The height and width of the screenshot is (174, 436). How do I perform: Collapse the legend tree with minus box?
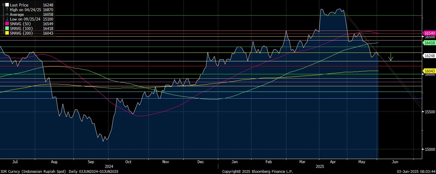pos(3,5)
